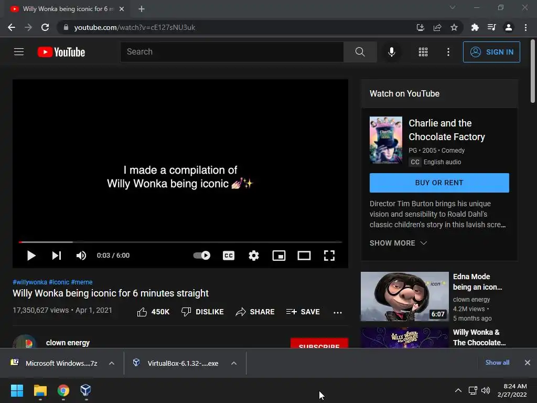Open Microsoft Windows .7z download

pos(54,363)
